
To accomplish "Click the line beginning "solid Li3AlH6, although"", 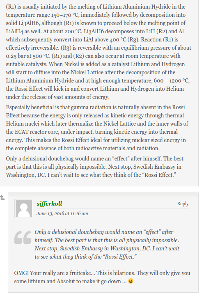I will (96, 23).
